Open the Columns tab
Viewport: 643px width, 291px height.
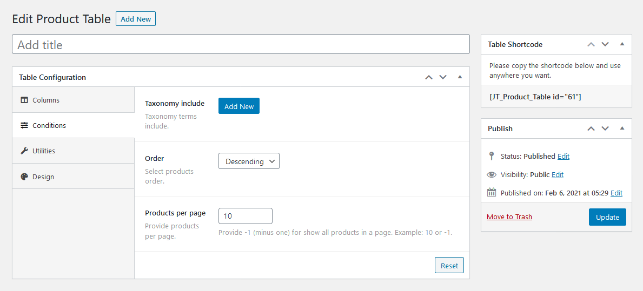pyautogui.click(x=74, y=100)
